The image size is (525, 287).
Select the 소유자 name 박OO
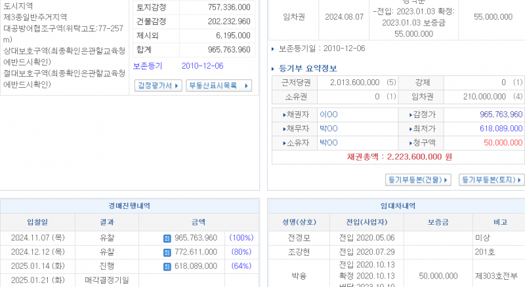coord(328,142)
